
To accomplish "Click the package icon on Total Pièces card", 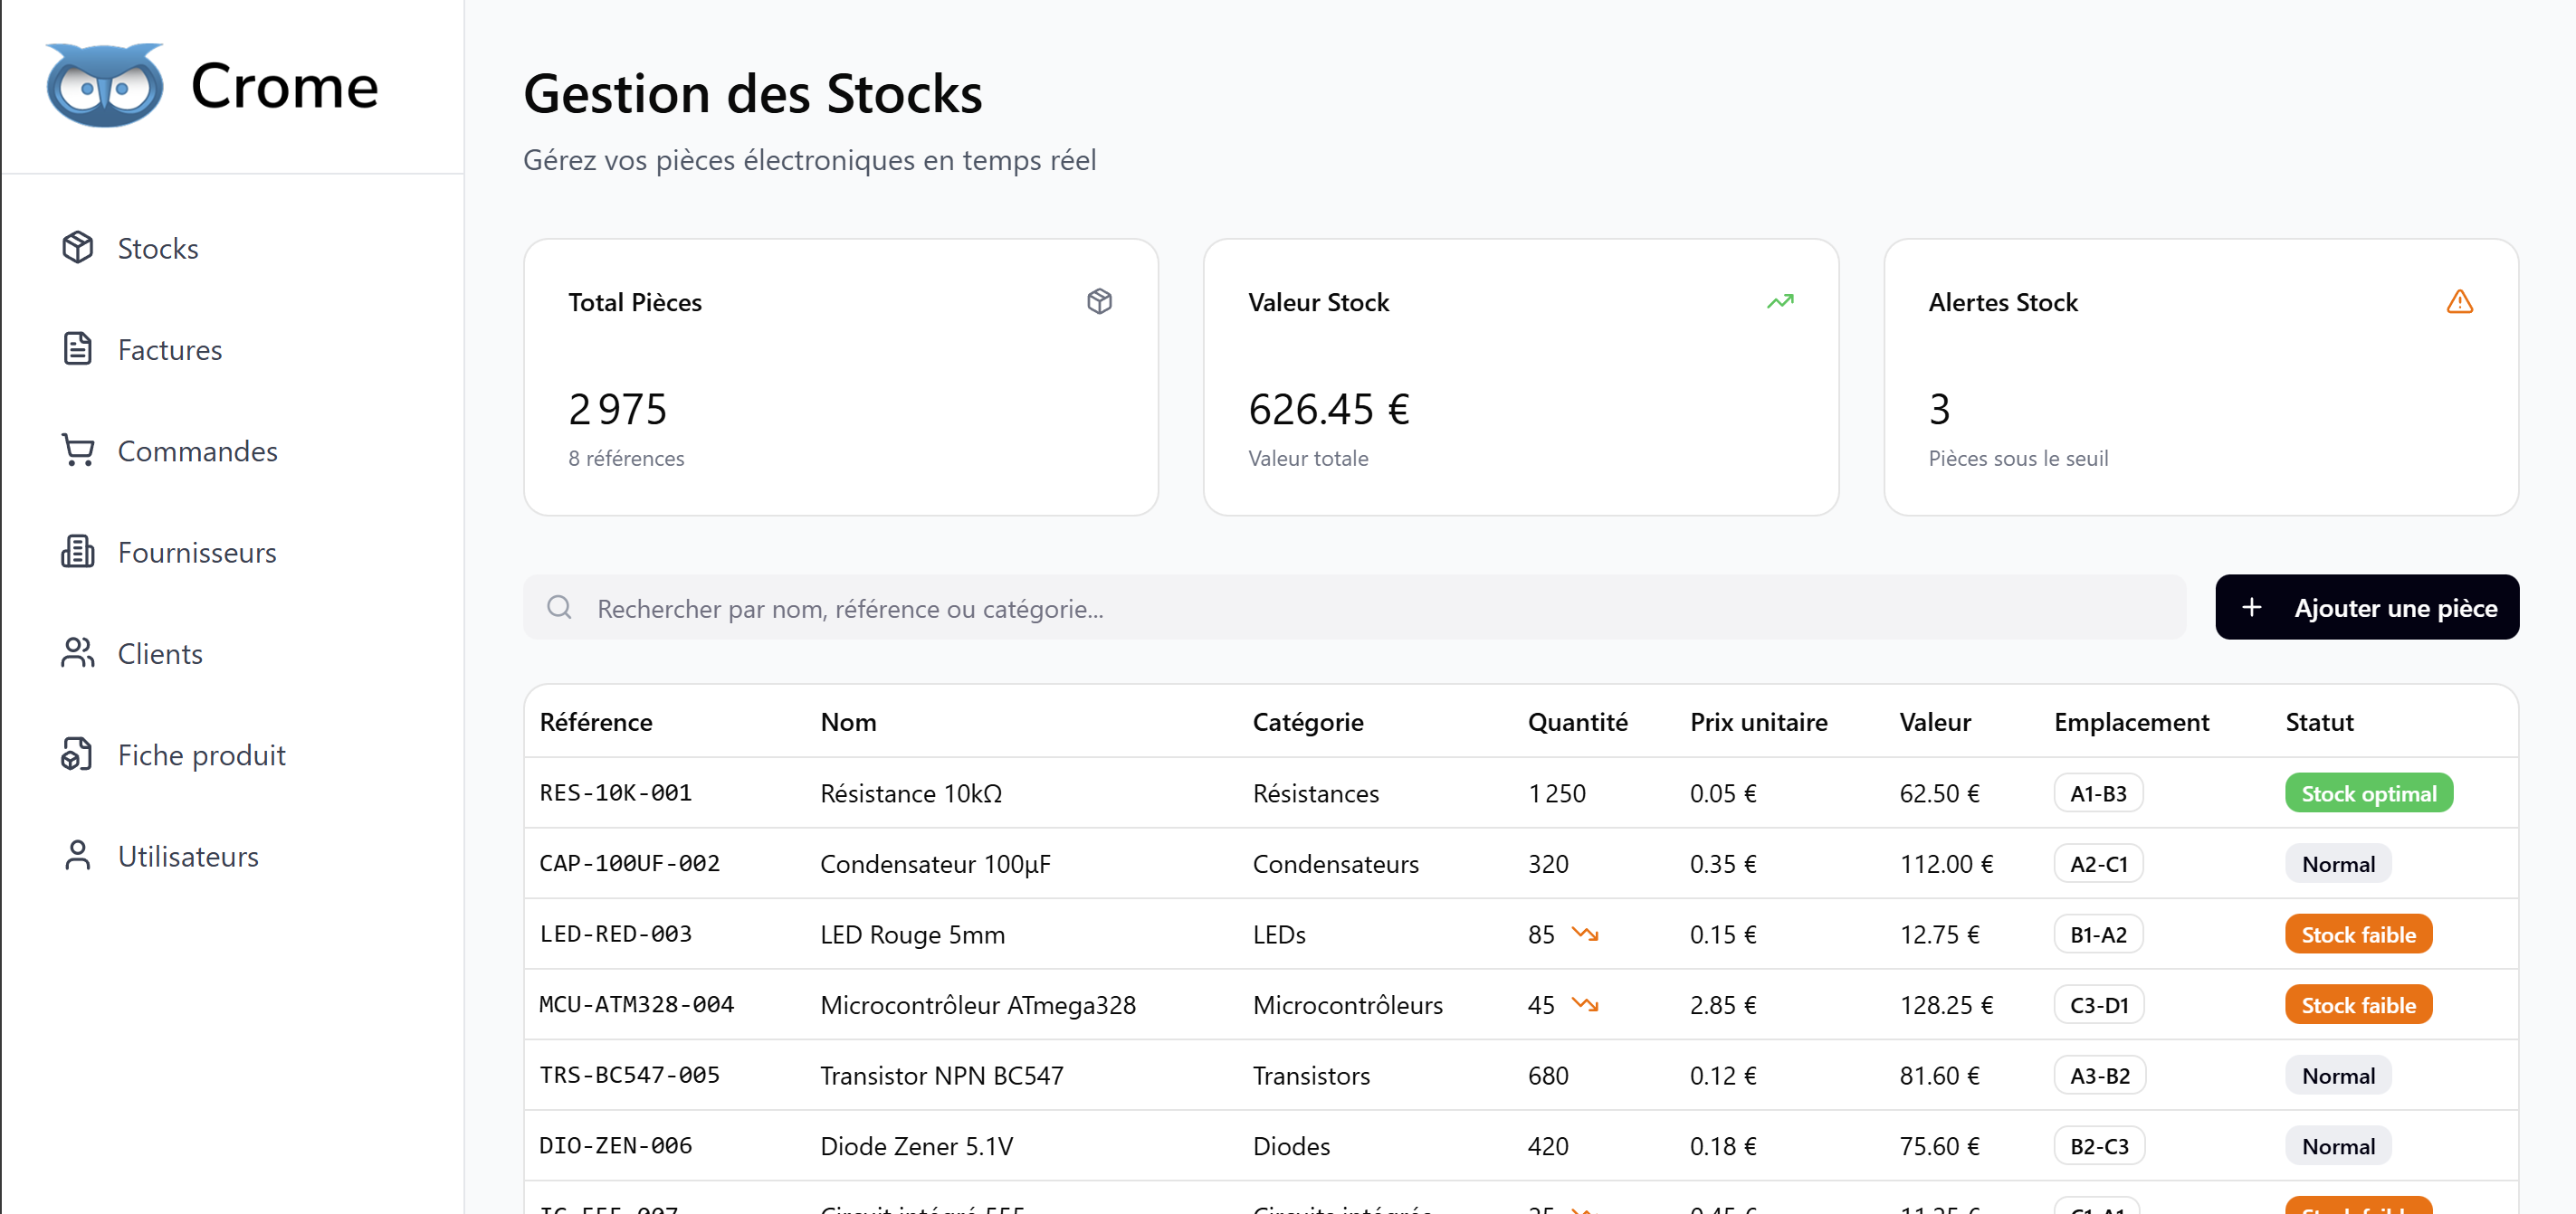I will tap(1099, 302).
